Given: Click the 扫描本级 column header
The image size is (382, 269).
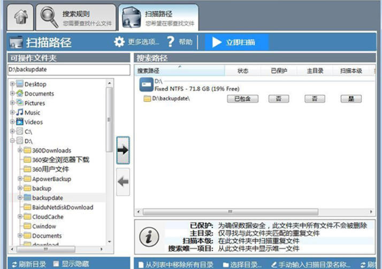Looking at the screenshot, I should tap(351, 71).
